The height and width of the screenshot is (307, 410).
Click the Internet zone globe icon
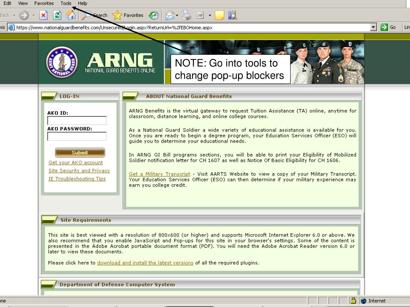tap(364, 301)
